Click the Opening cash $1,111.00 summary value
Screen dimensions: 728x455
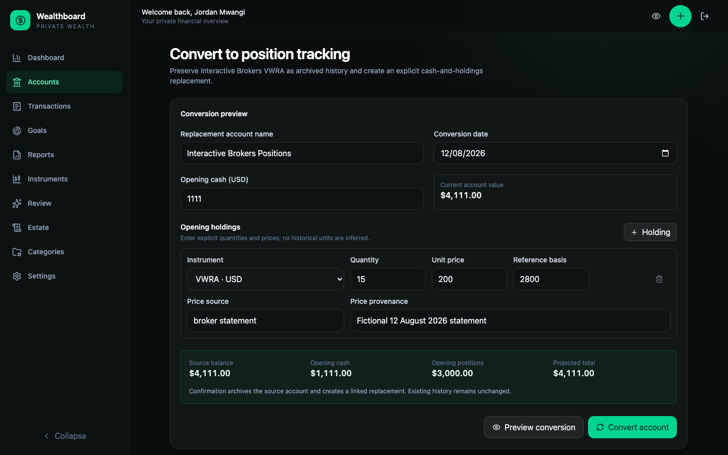click(331, 373)
